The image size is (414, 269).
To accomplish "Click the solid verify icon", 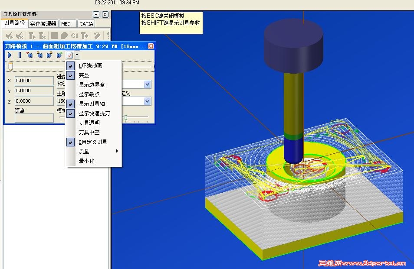I will click(x=64, y=36).
